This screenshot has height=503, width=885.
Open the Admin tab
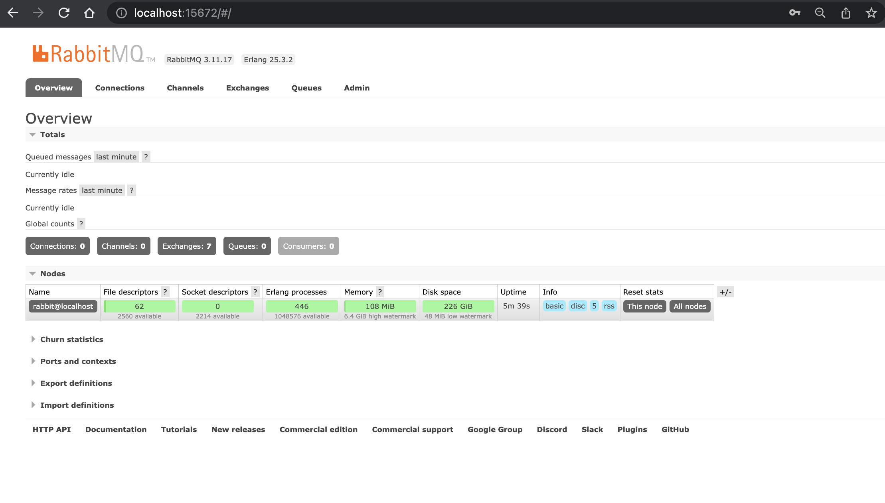pyautogui.click(x=356, y=88)
